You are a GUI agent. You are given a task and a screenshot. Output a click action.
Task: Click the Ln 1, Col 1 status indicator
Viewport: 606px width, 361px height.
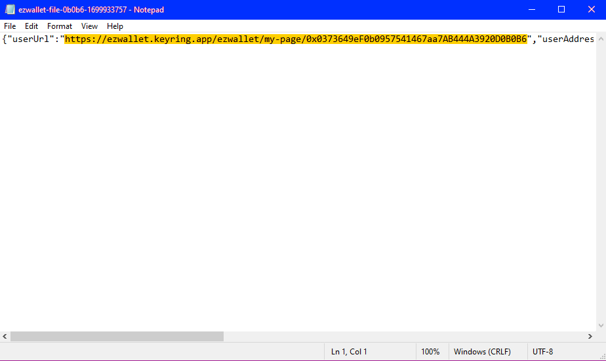[349, 352]
